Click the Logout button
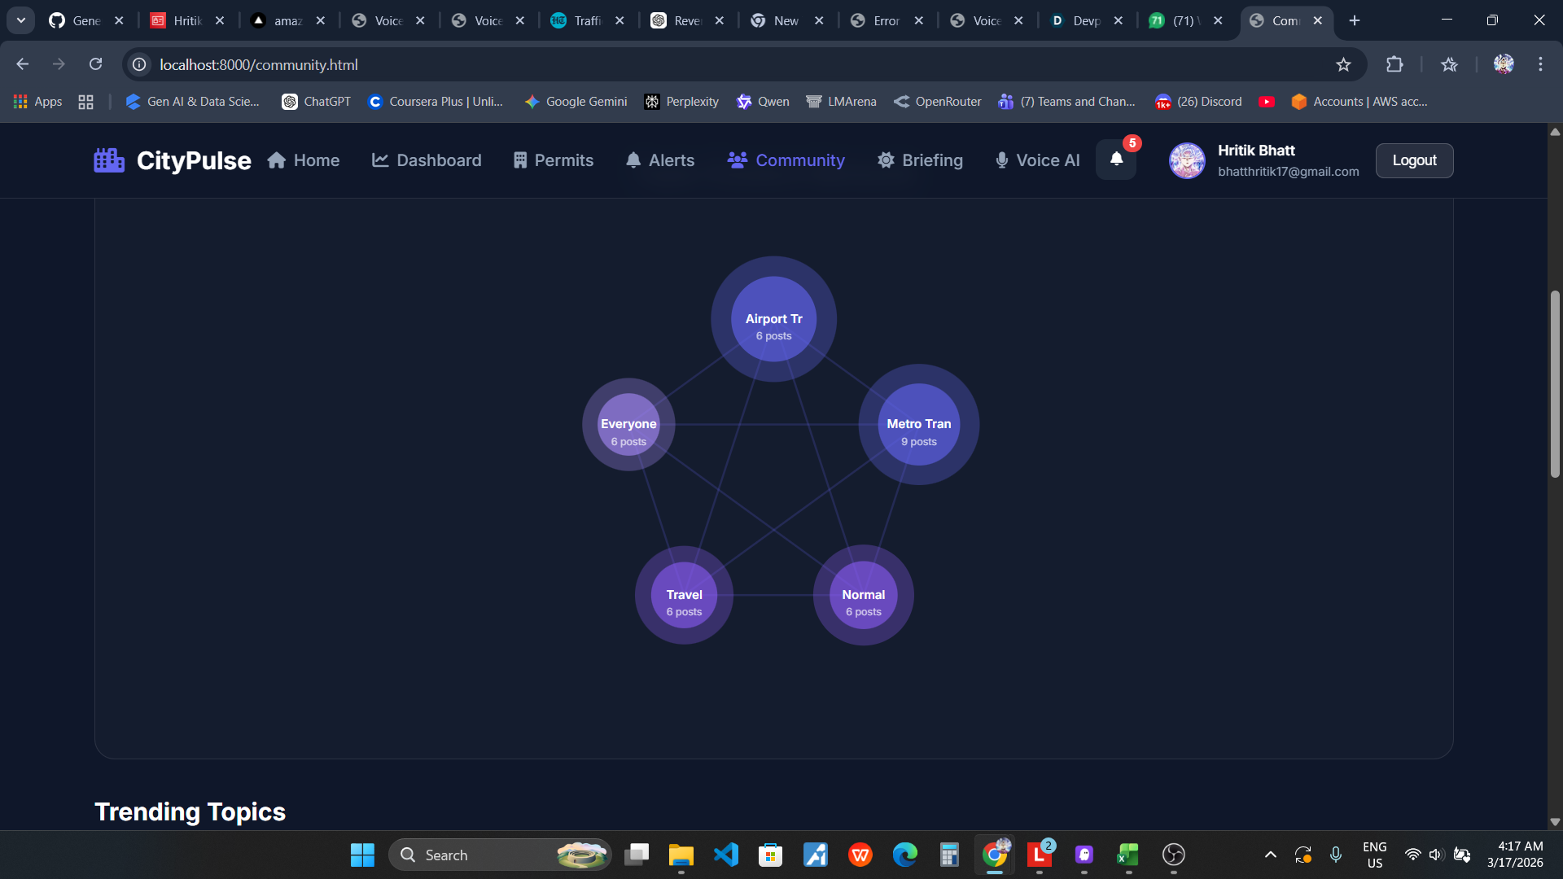Viewport: 1563px width, 879px height. (x=1414, y=160)
